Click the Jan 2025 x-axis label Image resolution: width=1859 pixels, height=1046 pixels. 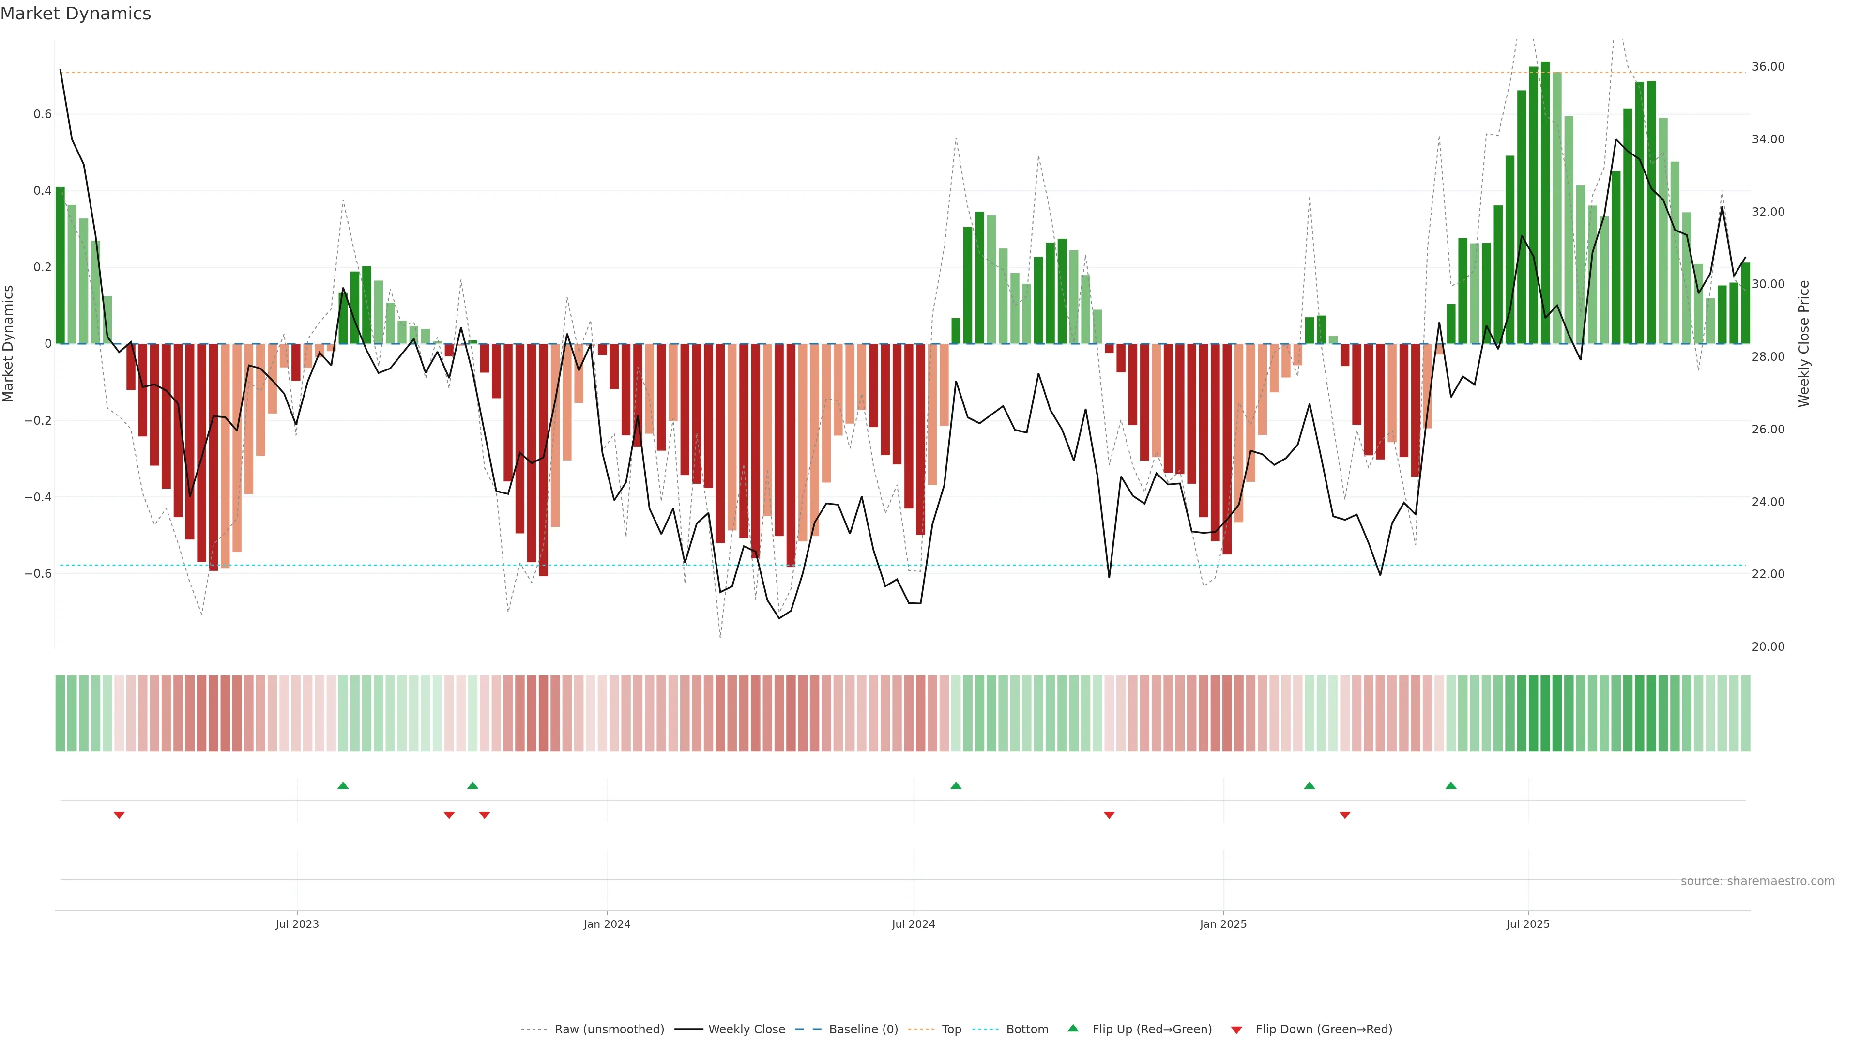[1222, 924]
